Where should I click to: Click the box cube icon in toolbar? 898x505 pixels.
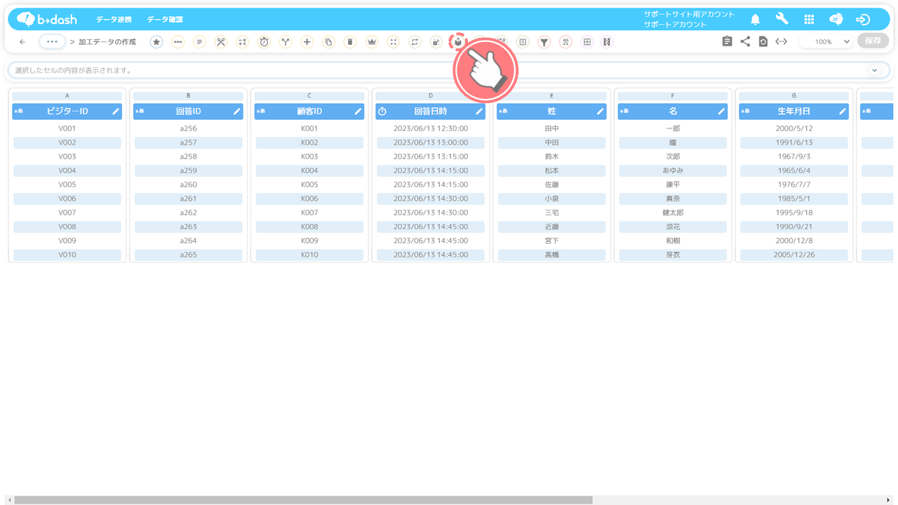click(x=457, y=42)
